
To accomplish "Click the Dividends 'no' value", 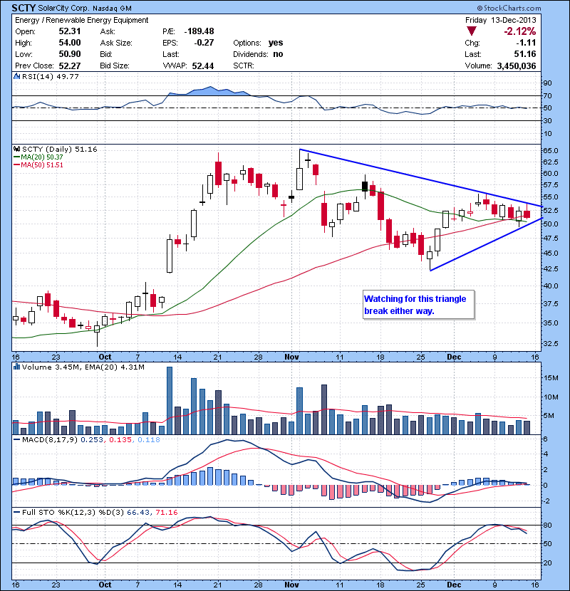I will [278, 54].
